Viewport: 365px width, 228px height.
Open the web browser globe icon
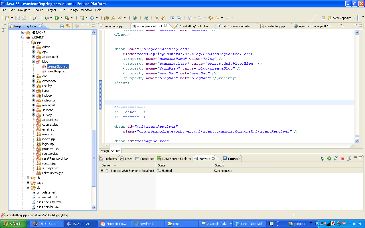pos(135,18)
